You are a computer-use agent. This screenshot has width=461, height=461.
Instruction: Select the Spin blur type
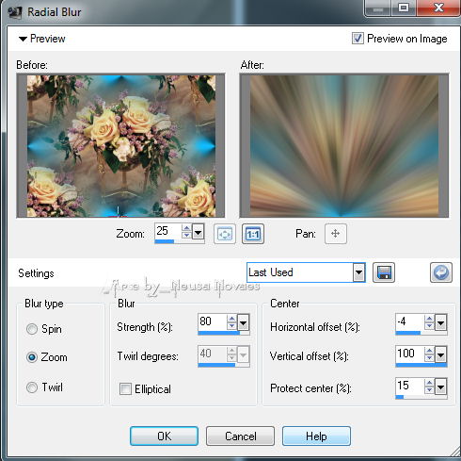point(32,329)
